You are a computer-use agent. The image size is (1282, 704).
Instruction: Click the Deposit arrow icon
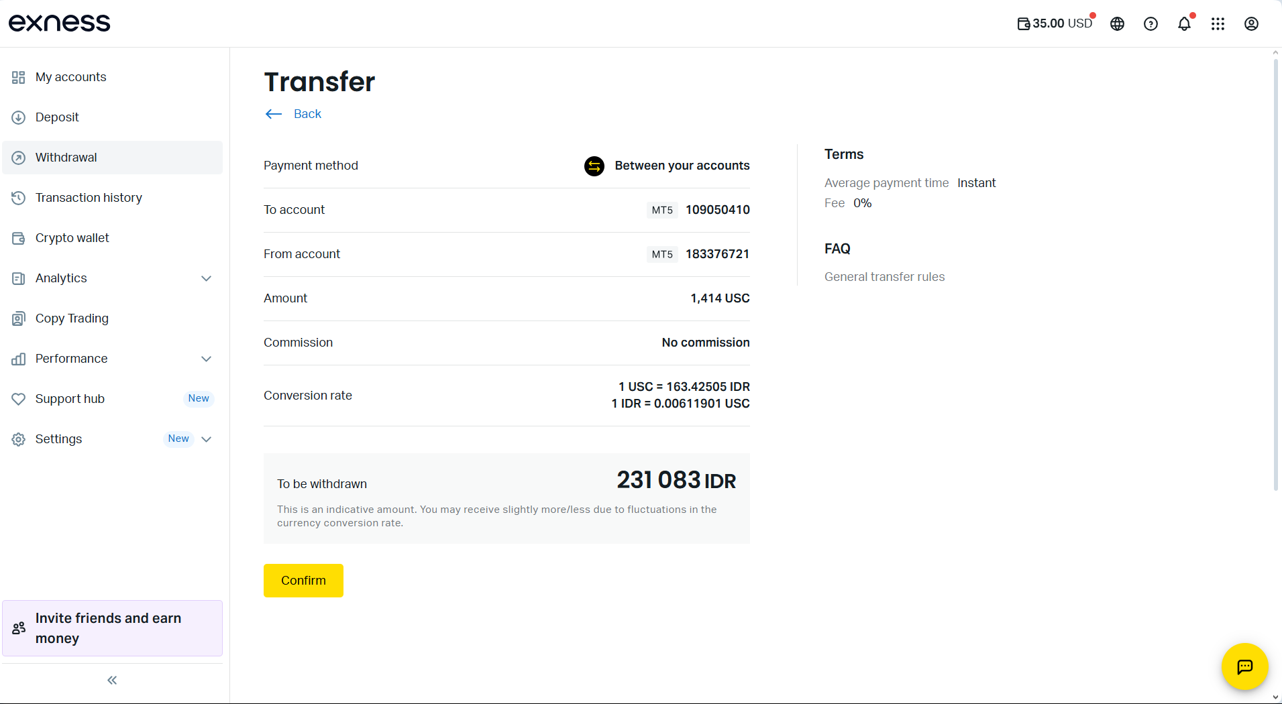(x=18, y=117)
